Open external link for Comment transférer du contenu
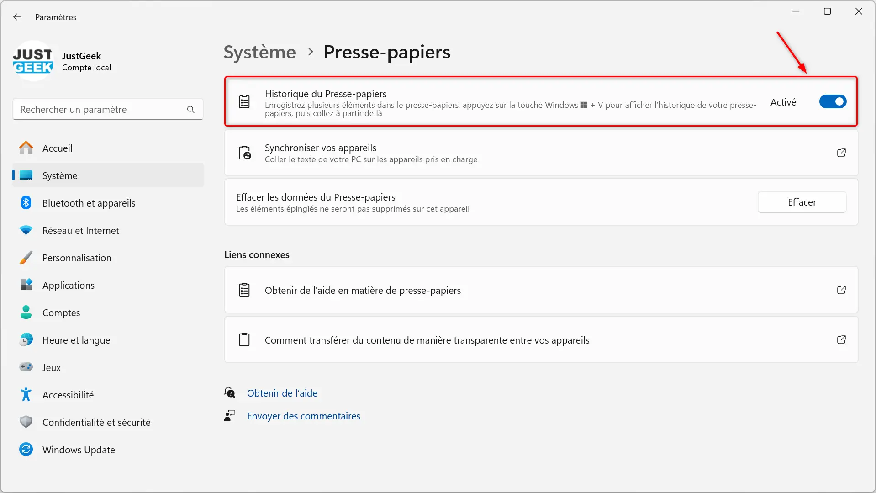Image resolution: width=876 pixels, height=493 pixels. click(841, 340)
